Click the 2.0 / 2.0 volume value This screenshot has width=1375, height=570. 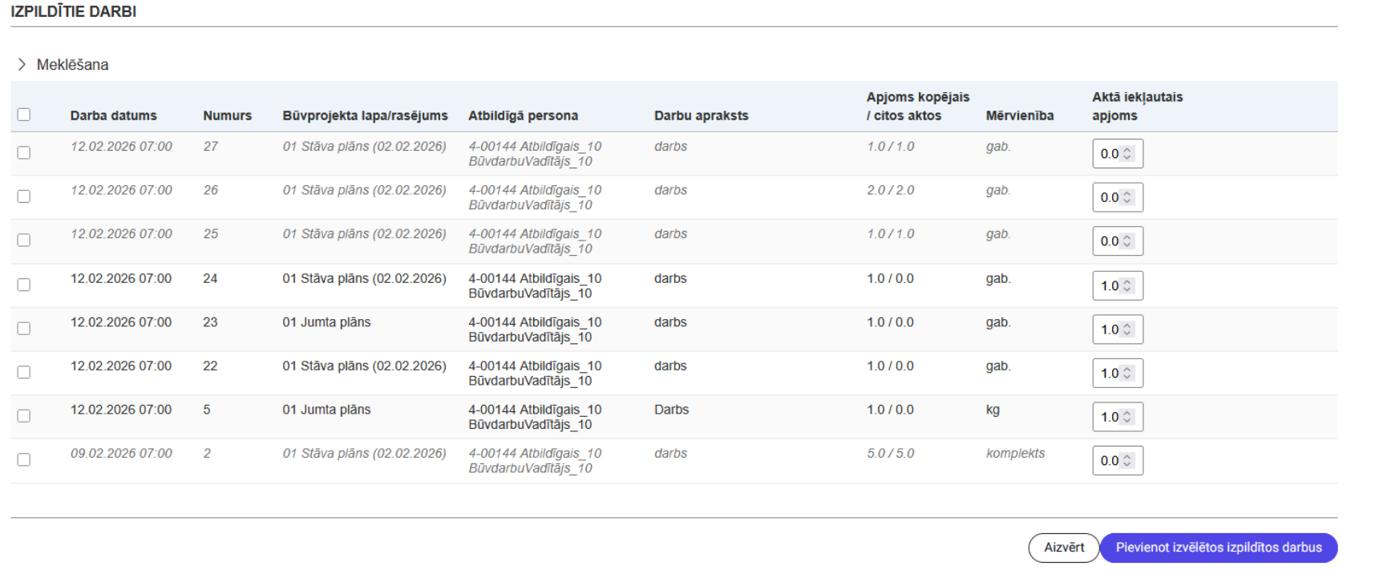[890, 191]
